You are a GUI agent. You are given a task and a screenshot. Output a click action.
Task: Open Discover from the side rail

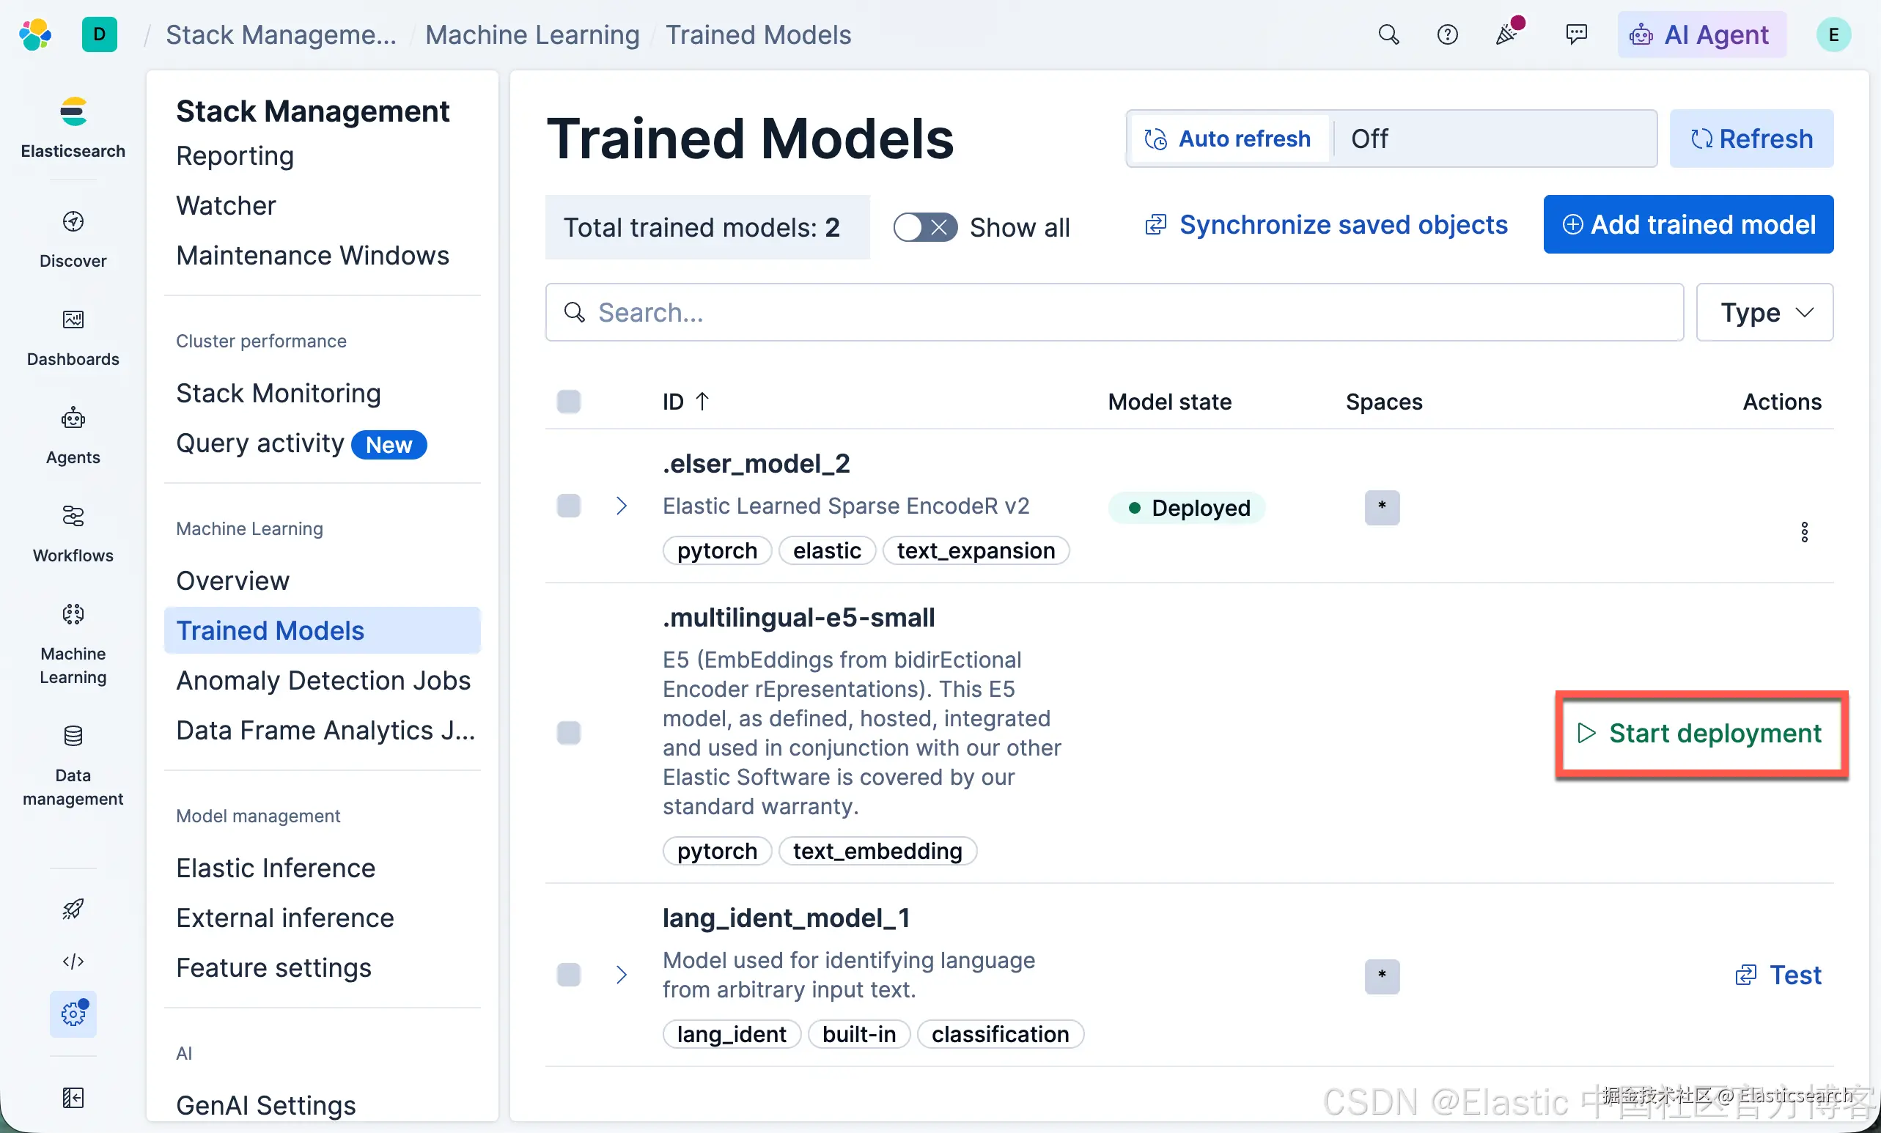73,239
